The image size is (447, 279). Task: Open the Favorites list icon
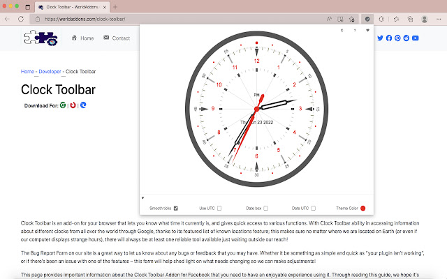coord(396,19)
